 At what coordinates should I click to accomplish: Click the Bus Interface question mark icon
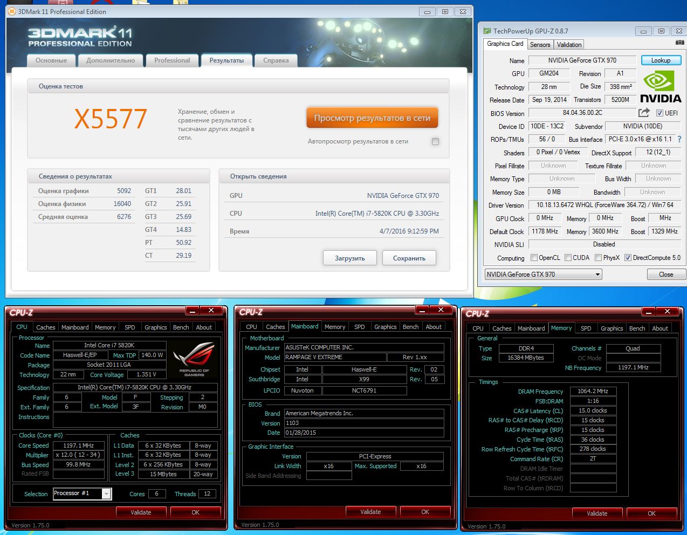[679, 139]
